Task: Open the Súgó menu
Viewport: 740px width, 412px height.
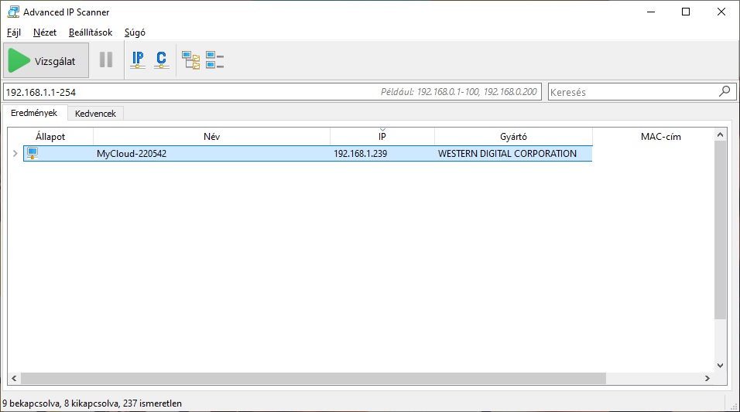Action: (x=135, y=32)
